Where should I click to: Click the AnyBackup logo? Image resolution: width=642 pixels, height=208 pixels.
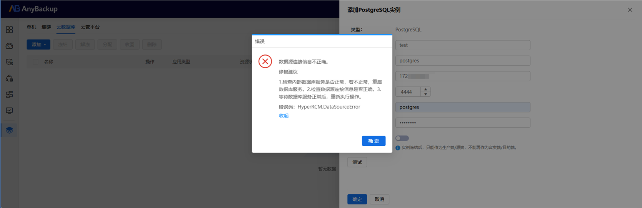pos(33,9)
